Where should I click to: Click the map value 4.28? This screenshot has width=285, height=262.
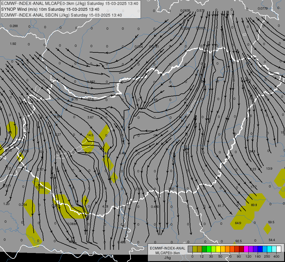pyautogui.click(x=105, y=206)
